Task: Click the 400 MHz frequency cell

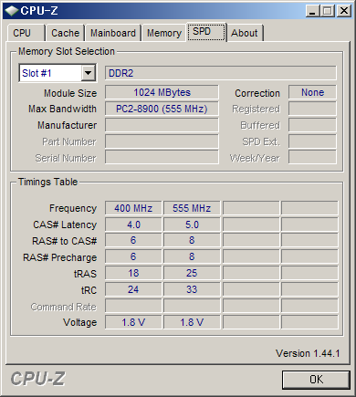Action: click(133, 208)
